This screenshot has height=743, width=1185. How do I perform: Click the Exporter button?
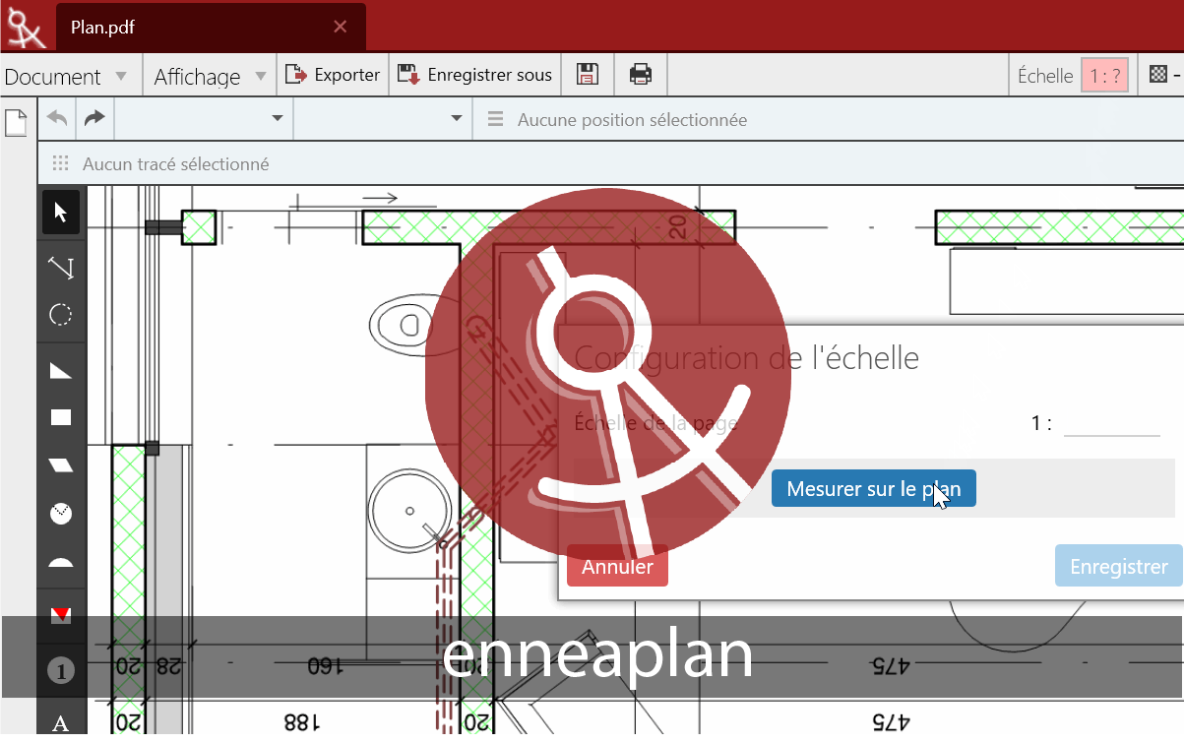click(334, 75)
